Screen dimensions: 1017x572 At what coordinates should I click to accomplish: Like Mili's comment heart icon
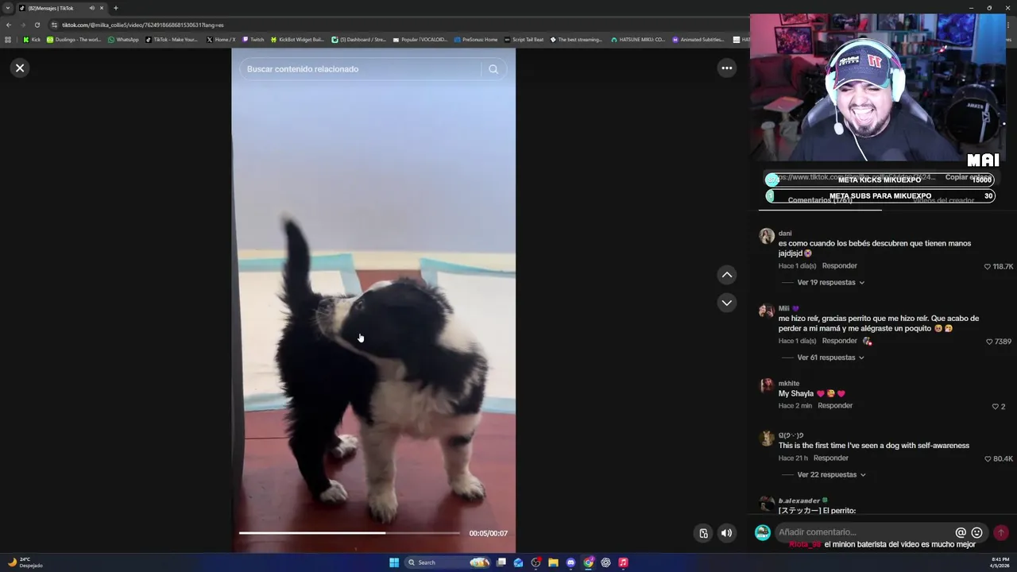[x=989, y=342]
